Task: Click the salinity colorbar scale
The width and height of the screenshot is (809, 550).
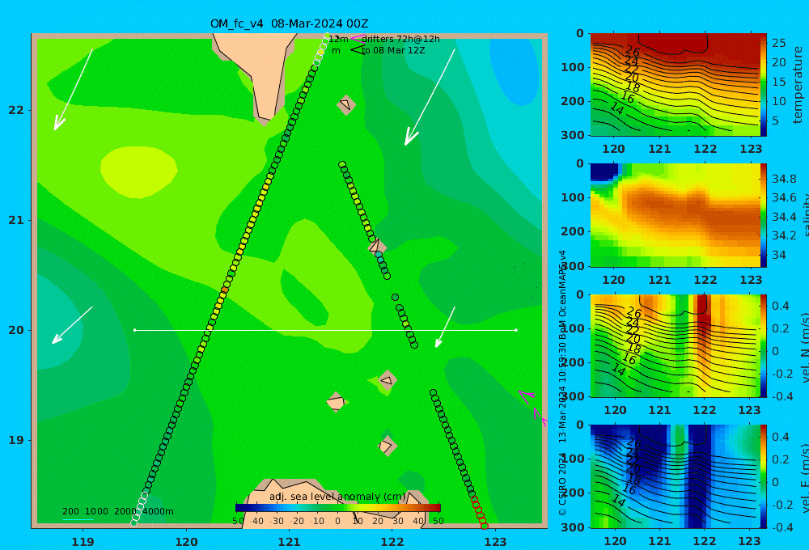Action: (x=764, y=215)
